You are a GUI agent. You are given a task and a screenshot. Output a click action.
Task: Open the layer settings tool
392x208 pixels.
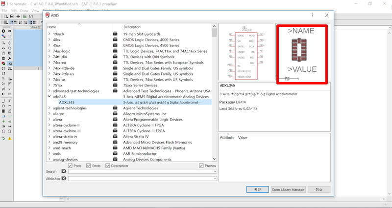(3, 36)
